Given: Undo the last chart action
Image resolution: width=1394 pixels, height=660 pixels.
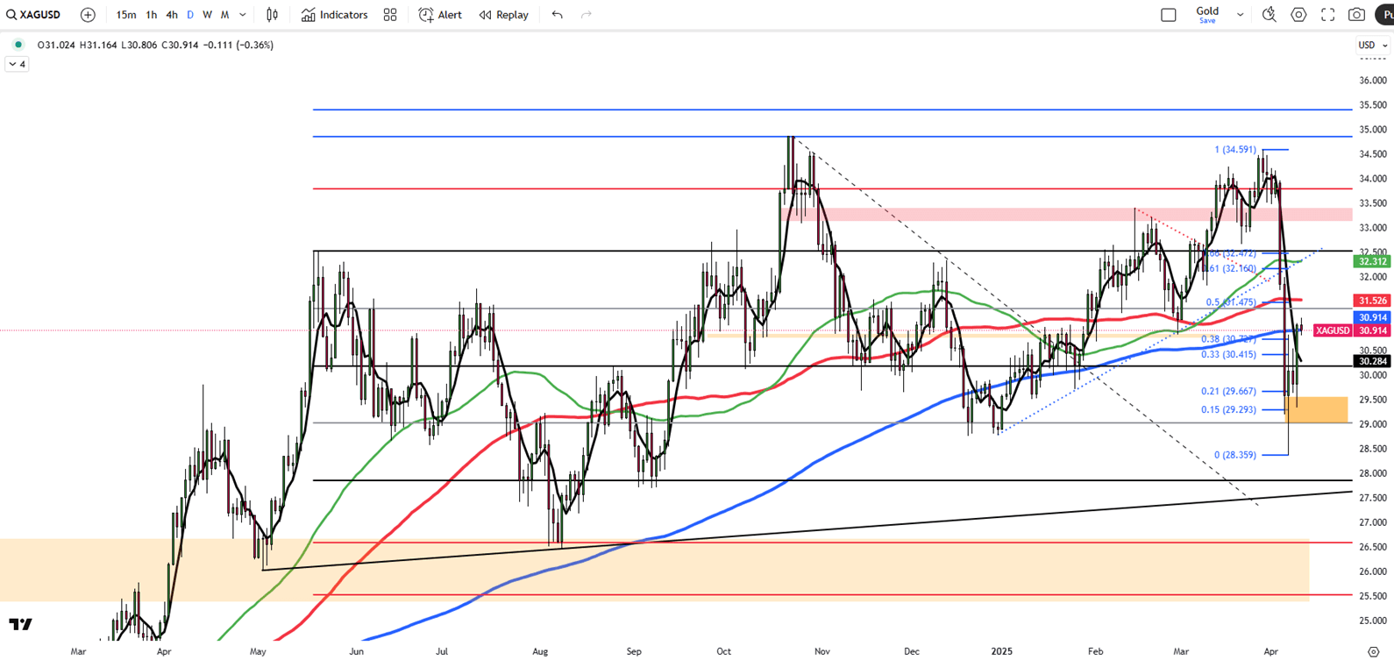Looking at the screenshot, I should pos(558,15).
